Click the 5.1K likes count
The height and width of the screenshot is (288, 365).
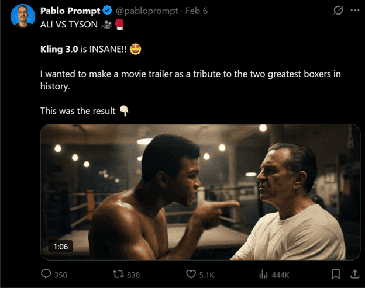(206, 275)
